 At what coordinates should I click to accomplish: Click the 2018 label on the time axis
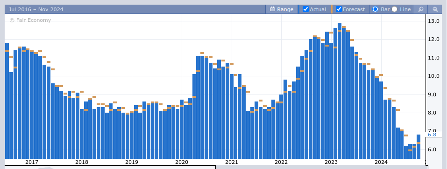pyautogui.click(x=82, y=162)
